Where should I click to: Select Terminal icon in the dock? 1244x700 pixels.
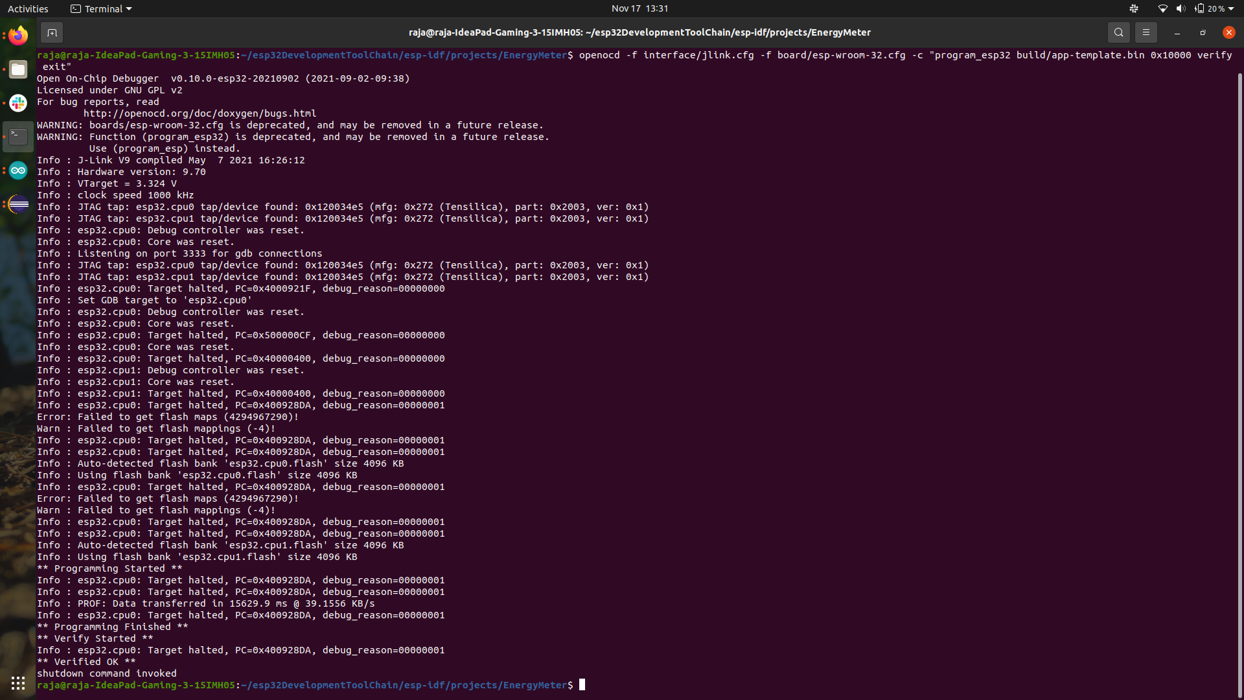18,137
